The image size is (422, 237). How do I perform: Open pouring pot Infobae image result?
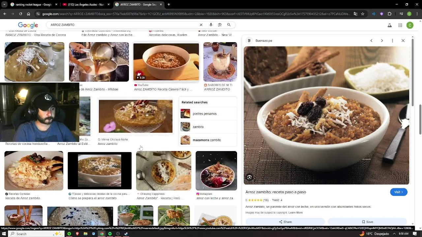[99, 62]
